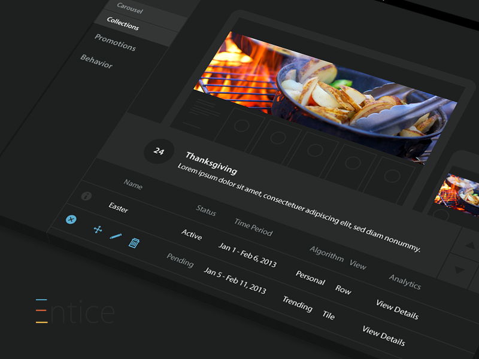Click the Status column header
Screen dimensions: 479x359
(x=206, y=211)
